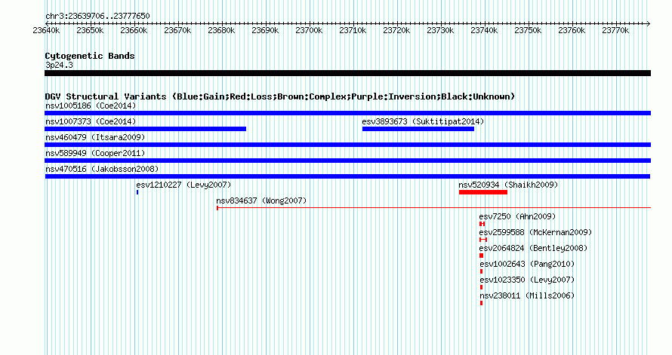The image size is (672, 355).
Task: Click the 23650k ruler label
Action: (x=90, y=30)
